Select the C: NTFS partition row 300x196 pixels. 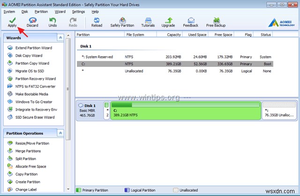[x=173, y=63]
